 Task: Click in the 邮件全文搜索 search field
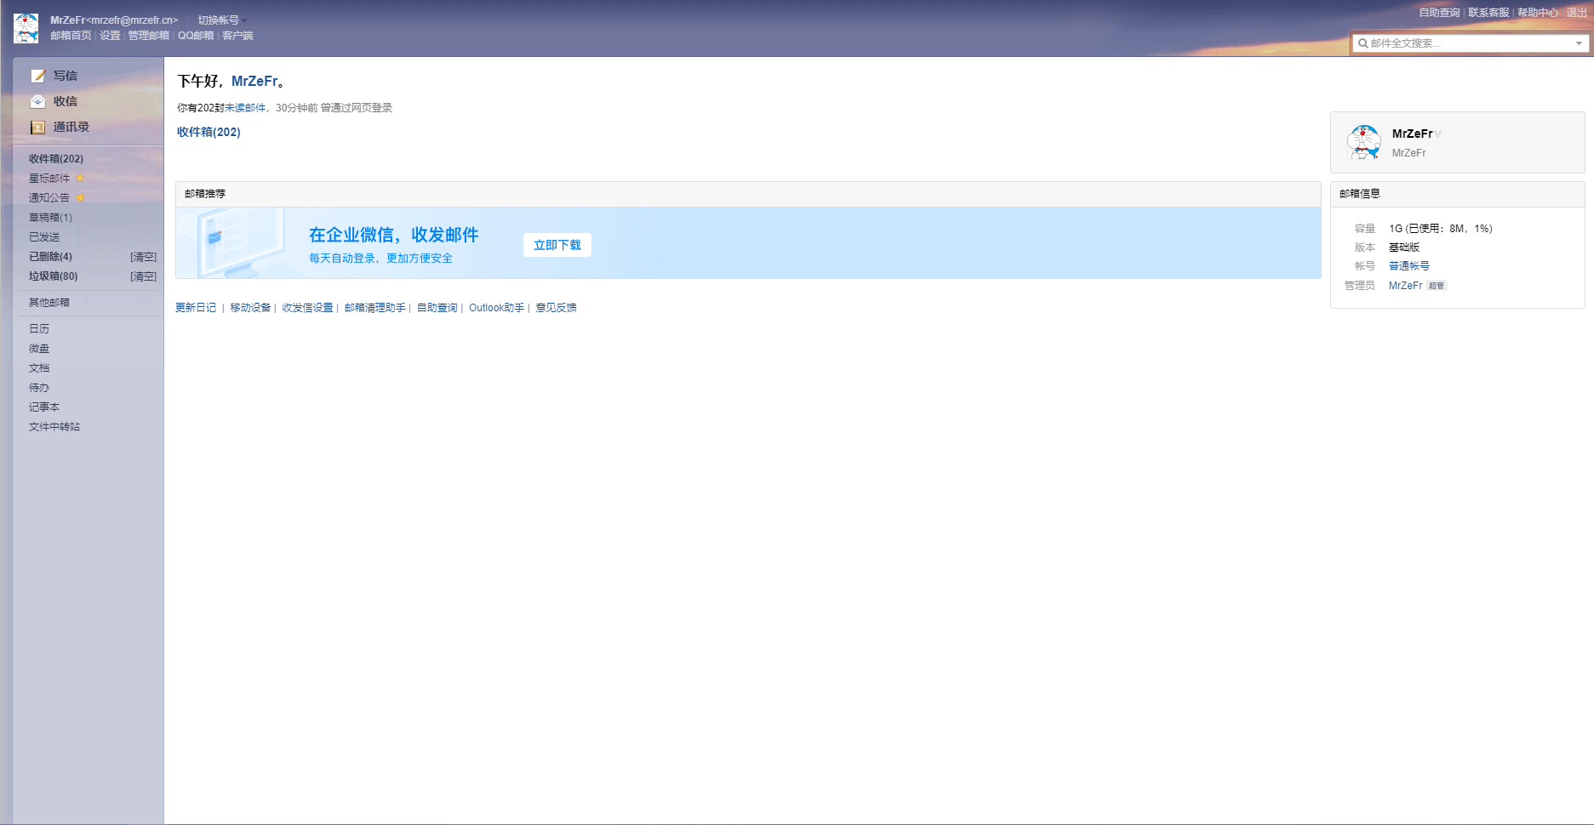1471,43
